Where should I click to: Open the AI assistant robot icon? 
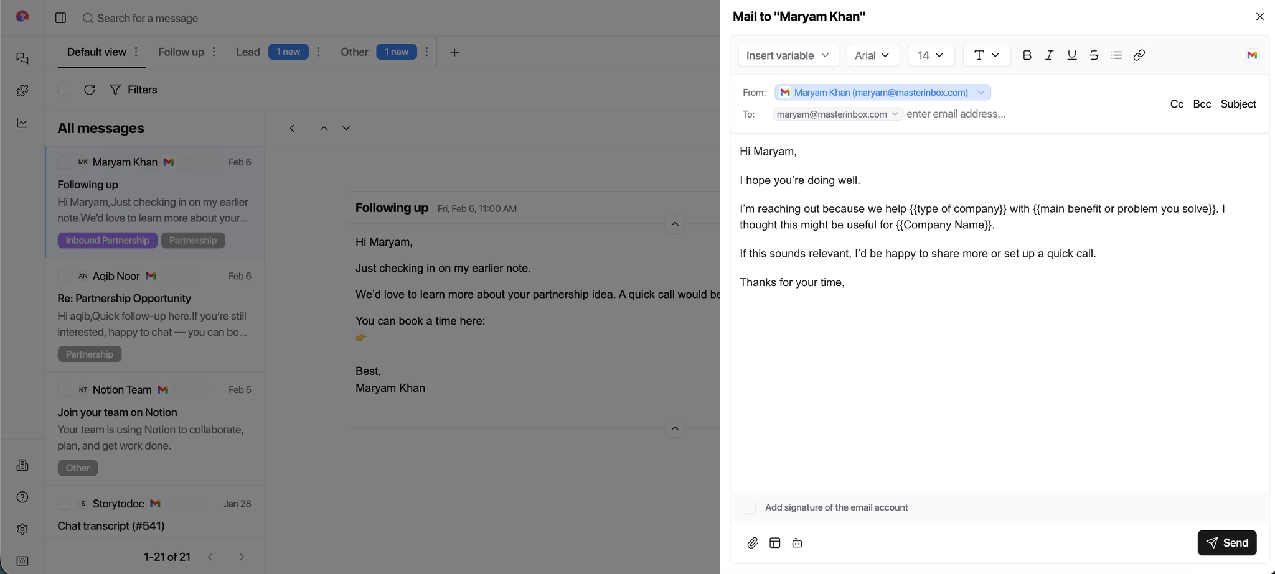(797, 542)
